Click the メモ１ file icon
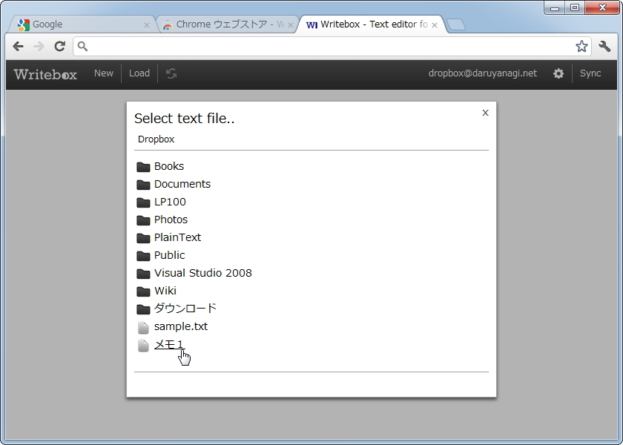 (x=143, y=345)
